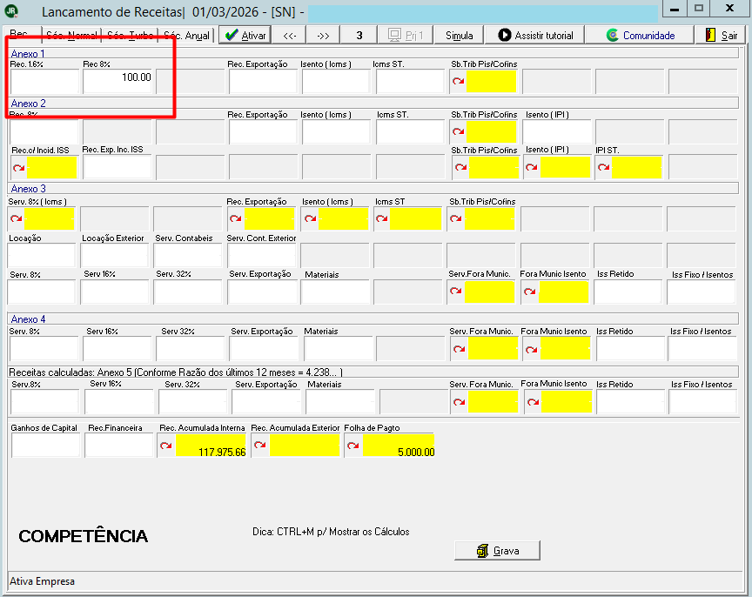Click the Anexo 3 Sb.Trib Pis/Cofins red arrow

tap(456, 218)
